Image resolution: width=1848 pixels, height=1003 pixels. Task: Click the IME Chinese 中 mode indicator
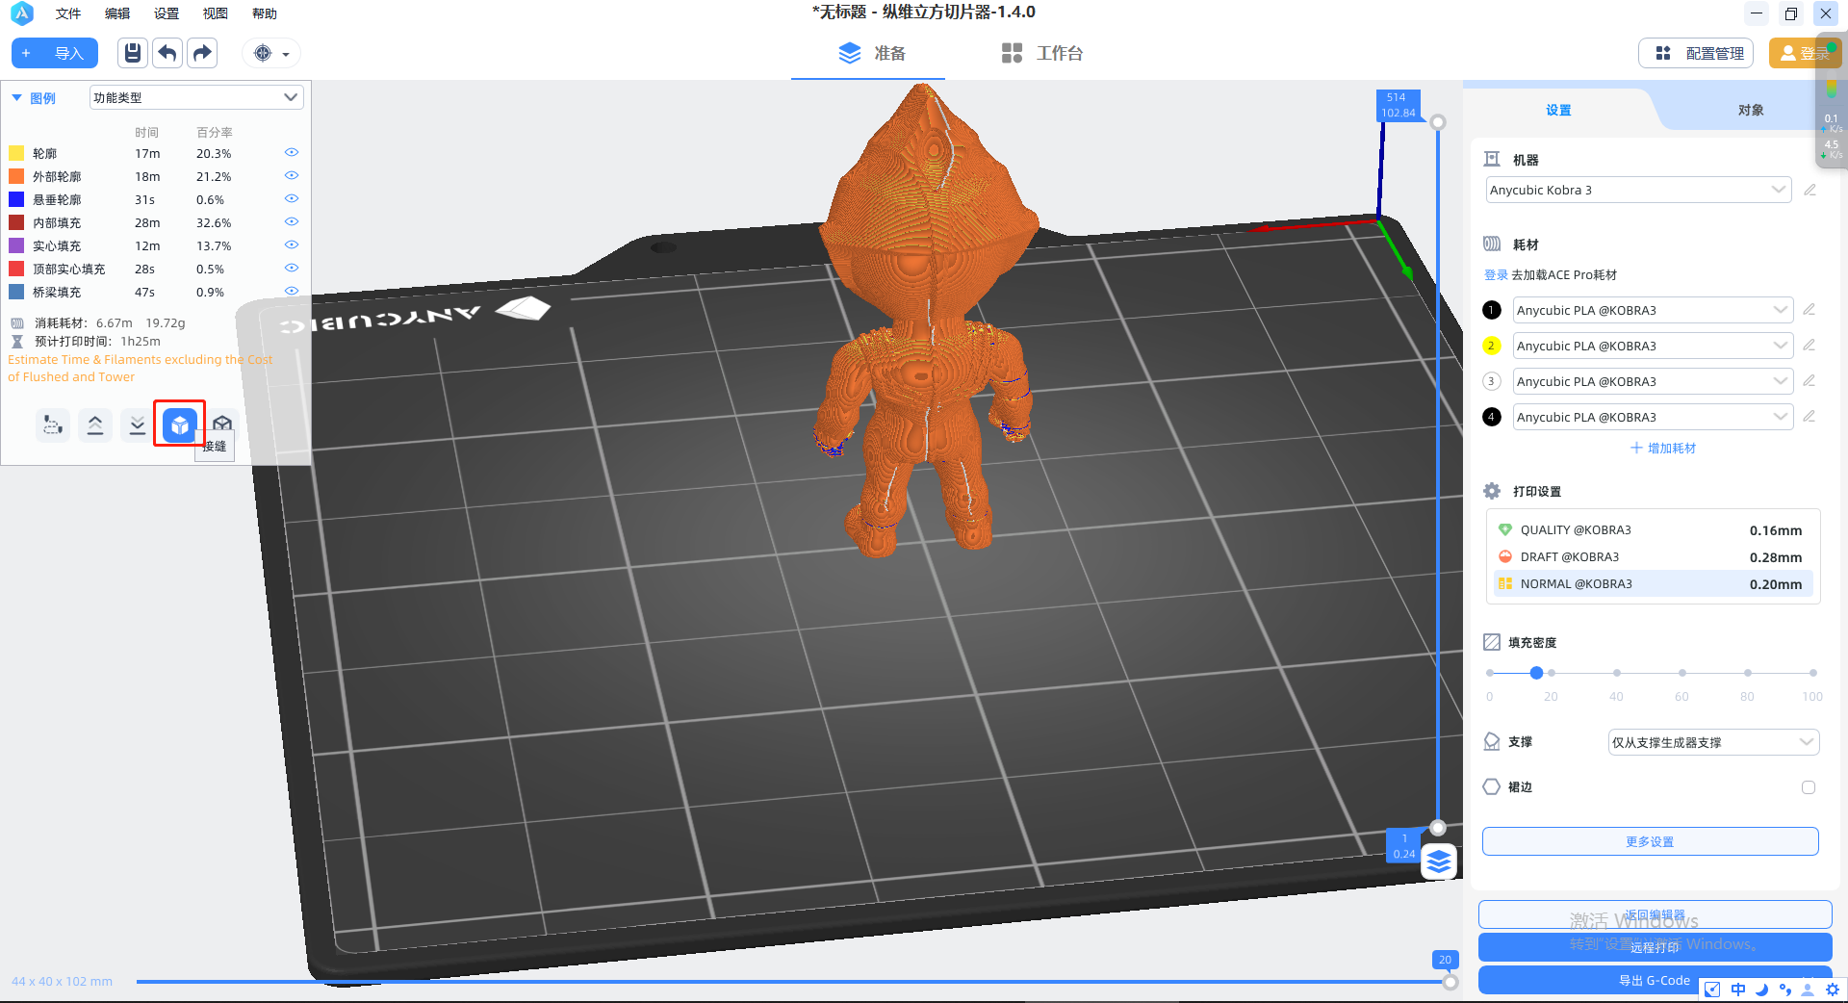click(1738, 990)
